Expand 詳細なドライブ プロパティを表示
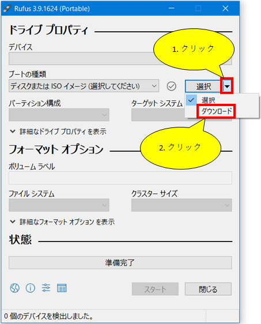This screenshot has width=261, height=324. (58, 131)
